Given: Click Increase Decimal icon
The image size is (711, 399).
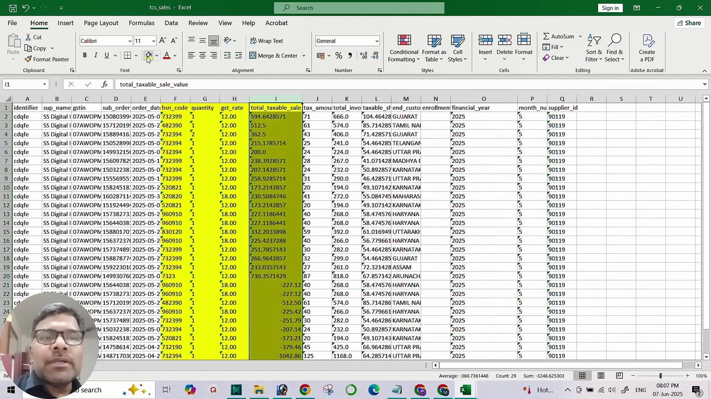Looking at the screenshot, I should pyautogui.click(x=364, y=55).
